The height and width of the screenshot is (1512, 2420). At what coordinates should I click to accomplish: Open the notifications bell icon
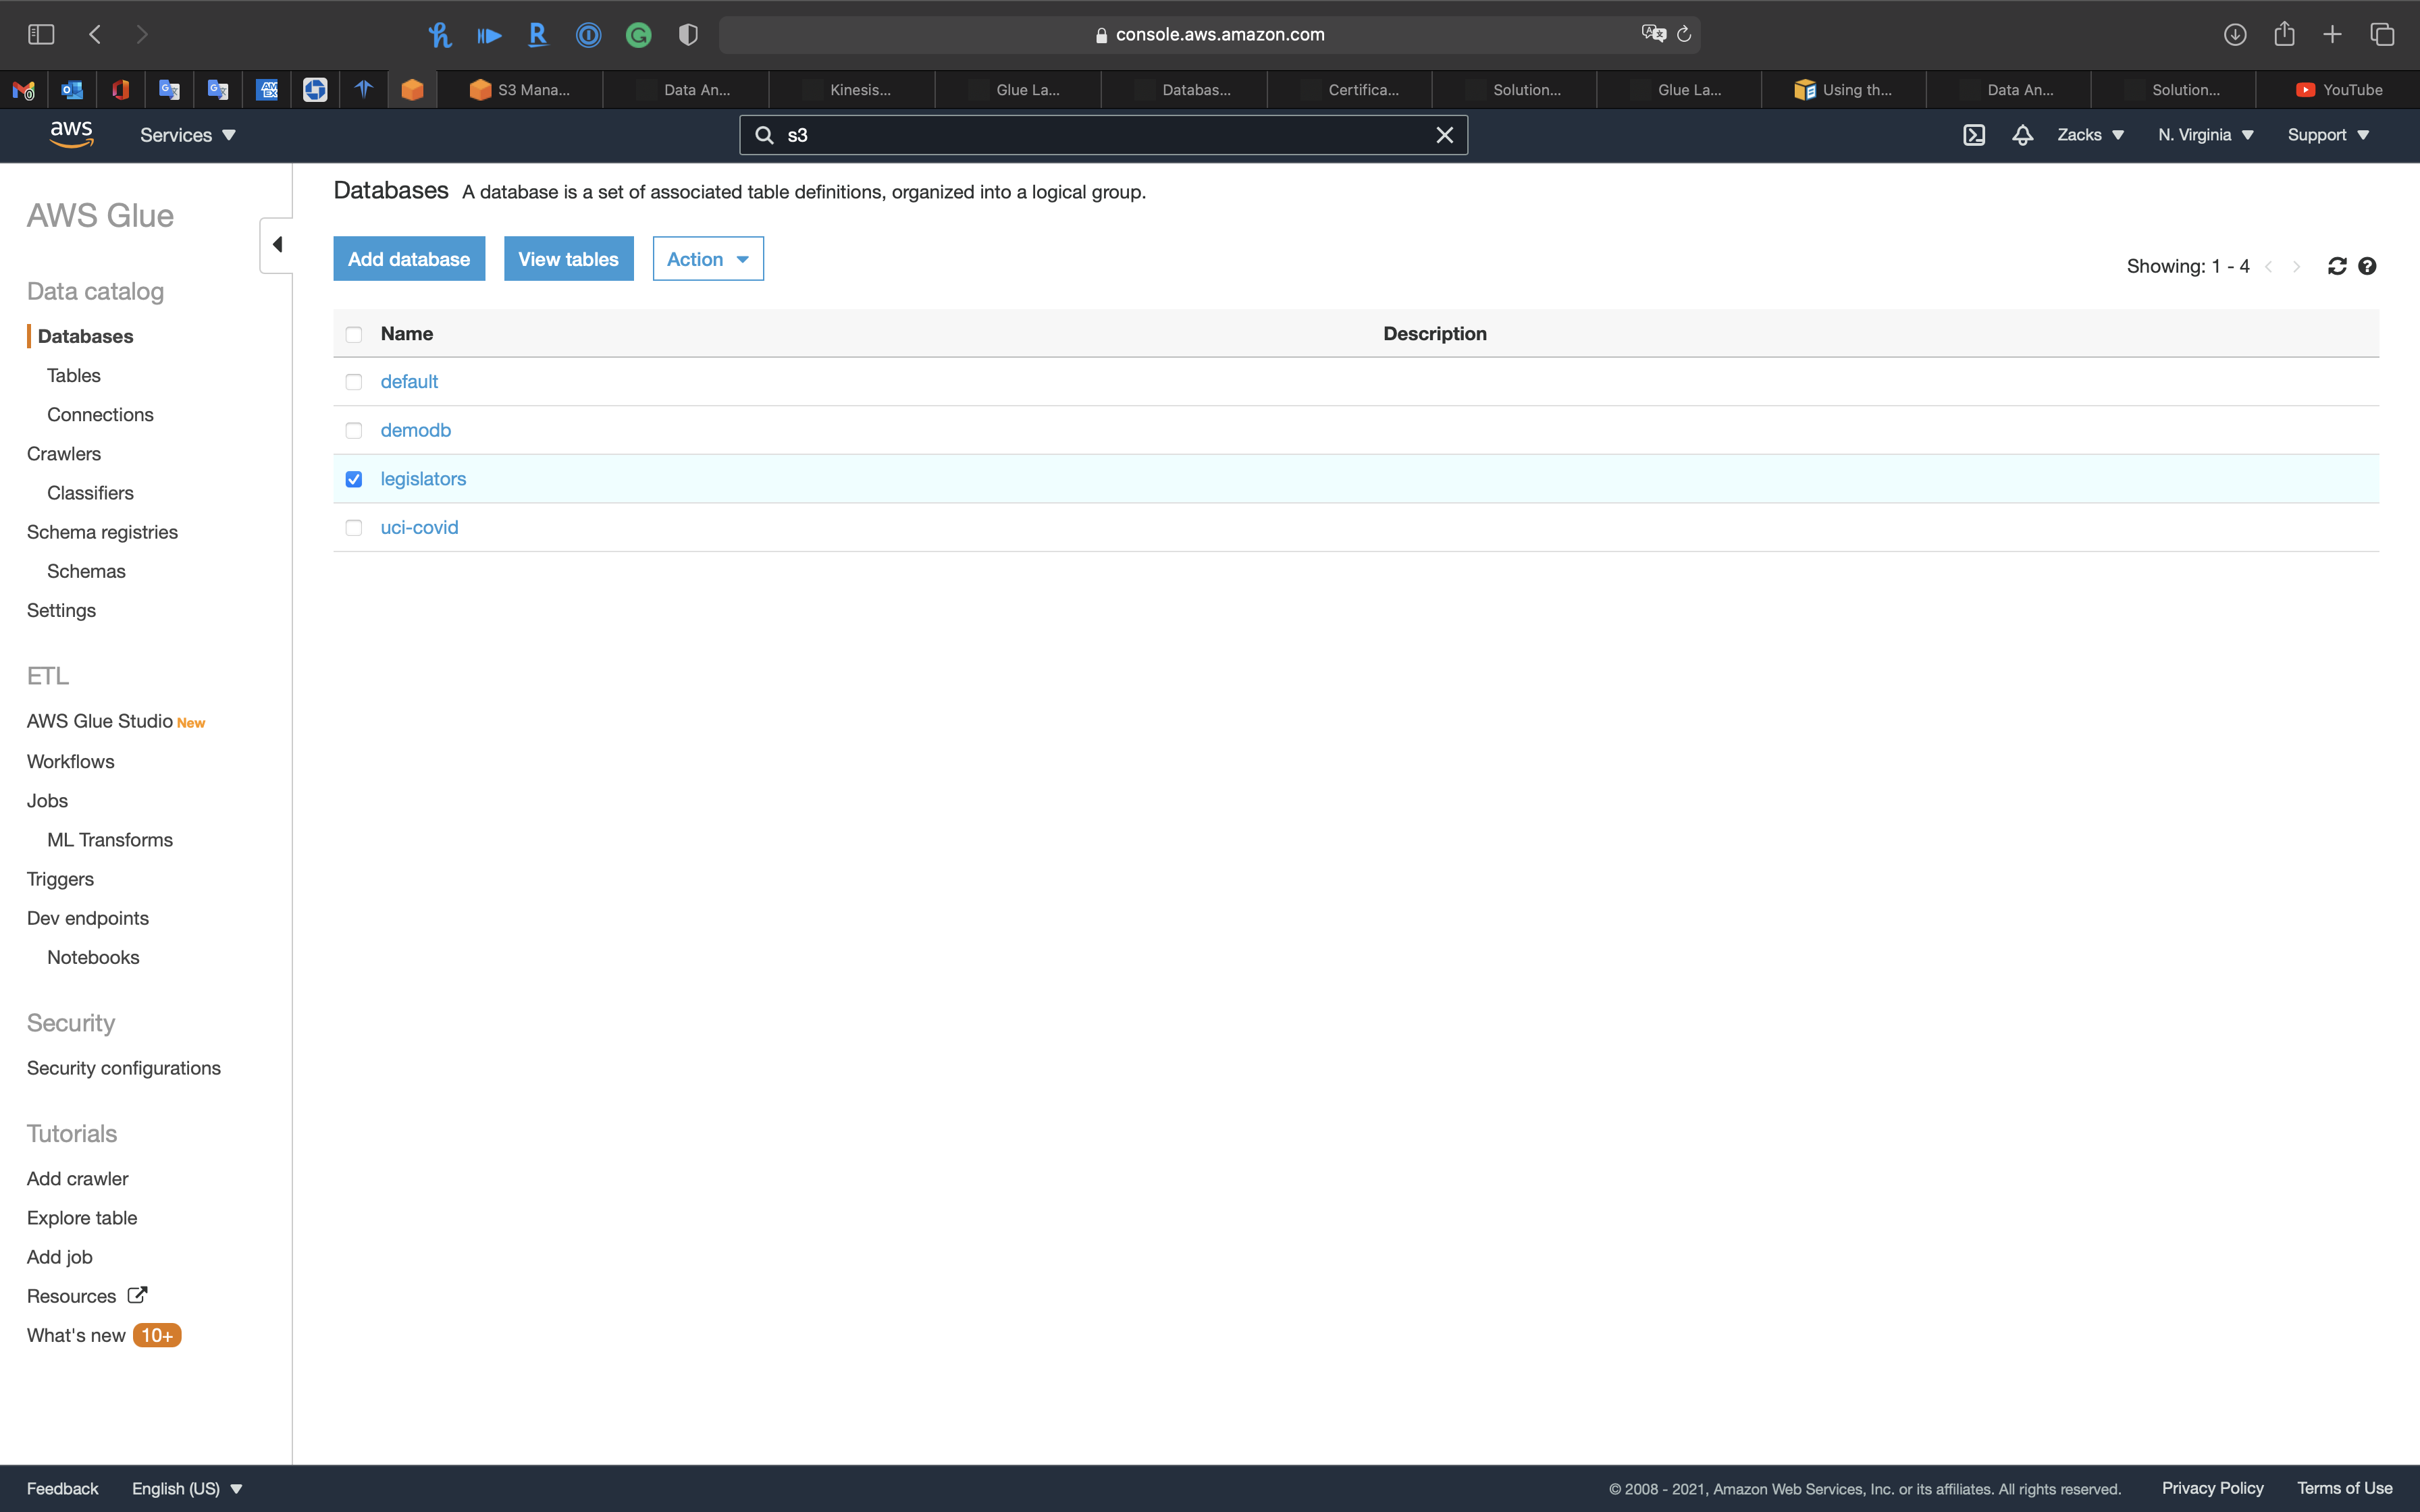pos(2022,135)
